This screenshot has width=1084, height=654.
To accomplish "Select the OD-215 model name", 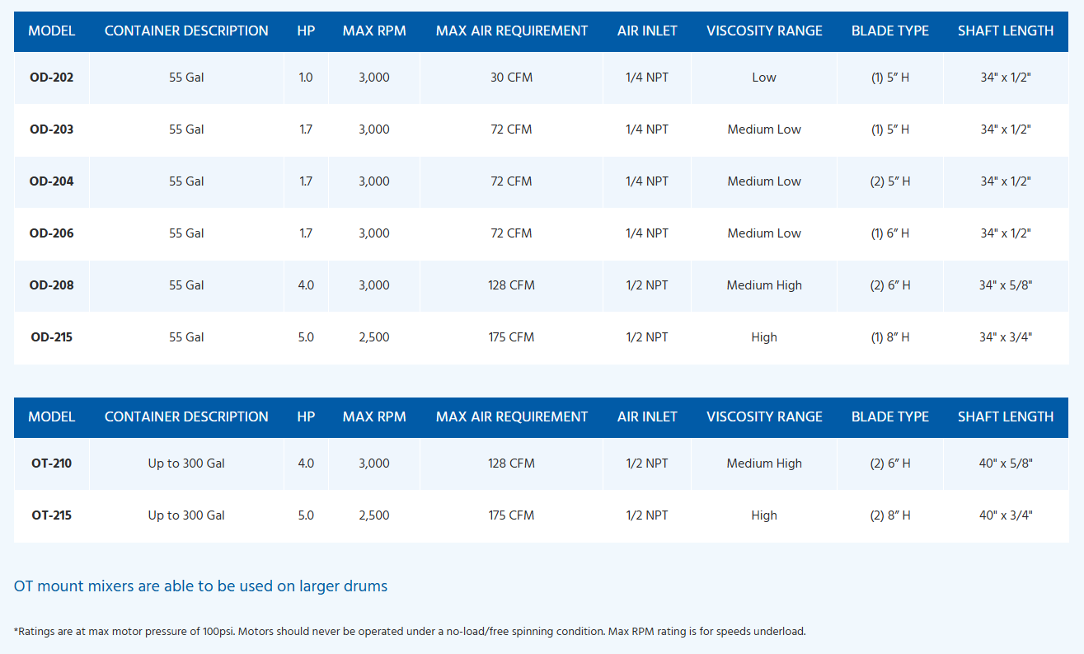I will click(x=51, y=337).
